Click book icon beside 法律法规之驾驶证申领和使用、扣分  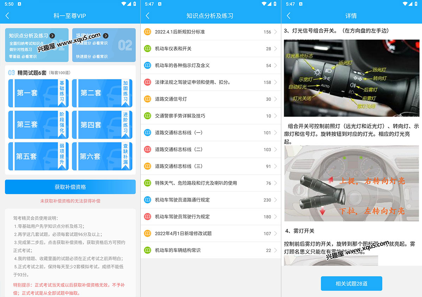tap(148, 82)
